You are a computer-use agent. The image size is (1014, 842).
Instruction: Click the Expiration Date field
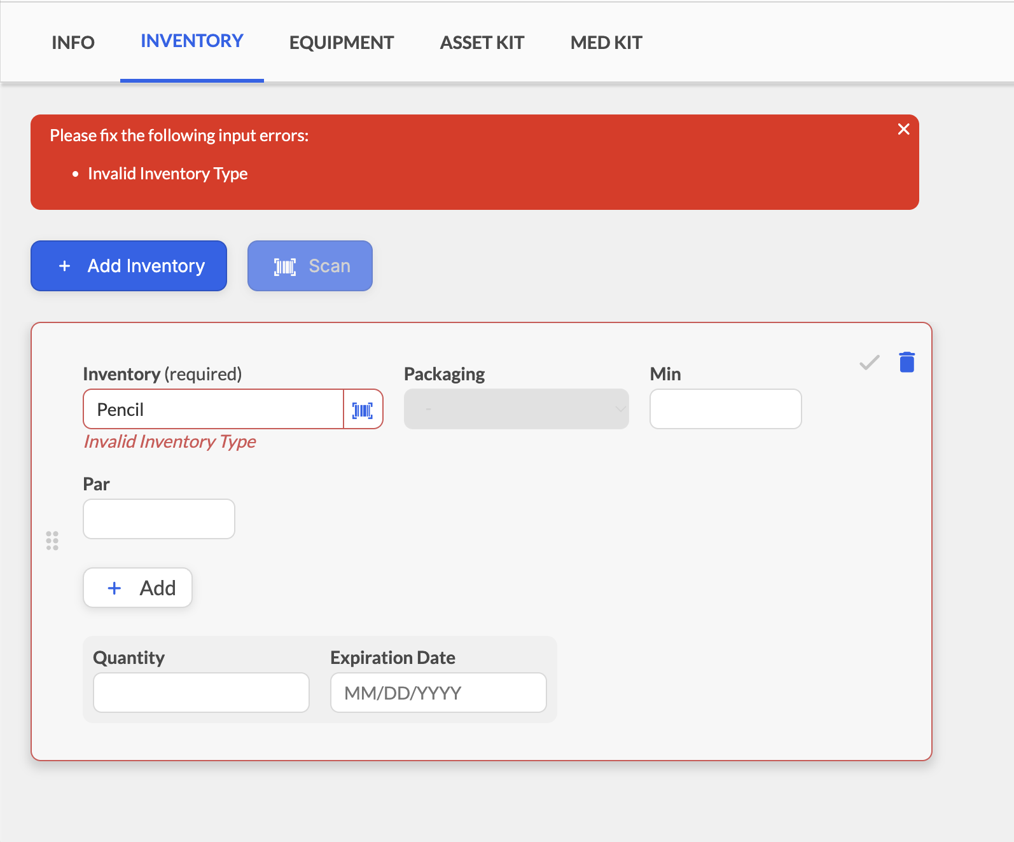pos(438,693)
